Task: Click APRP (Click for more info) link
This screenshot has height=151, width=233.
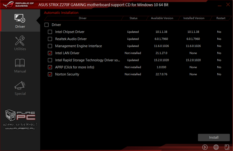Action: [x=74, y=67]
